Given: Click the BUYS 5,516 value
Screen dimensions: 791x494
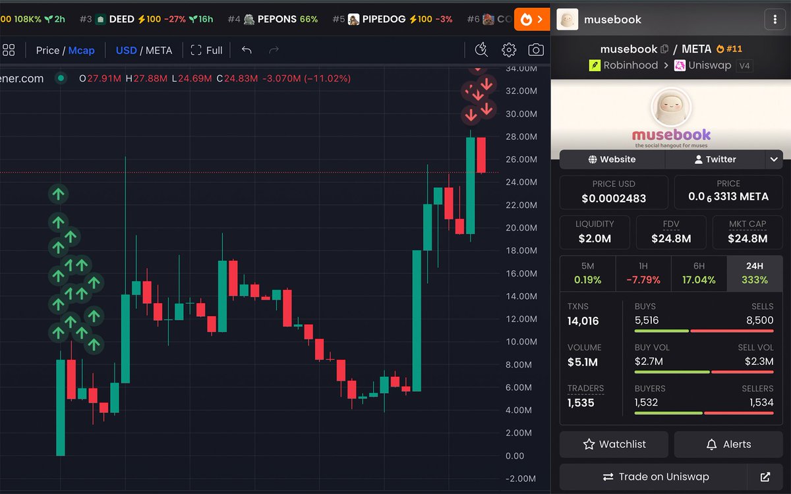Looking at the screenshot, I should coord(647,321).
